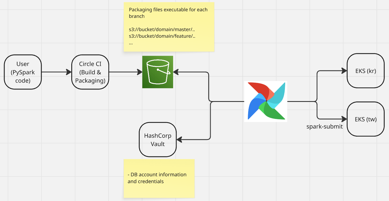Click the arrowhead pointing at EKS (tw)
The image size is (389, 201).
[x=345, y=119]
